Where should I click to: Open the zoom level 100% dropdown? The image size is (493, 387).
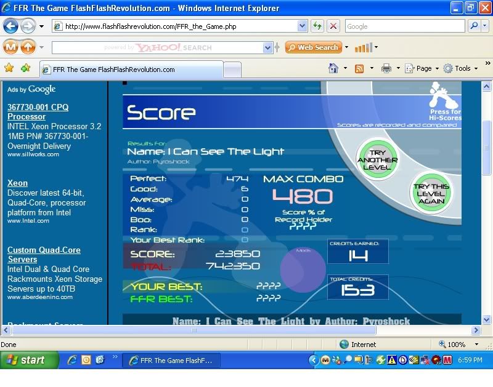(476, 345)
